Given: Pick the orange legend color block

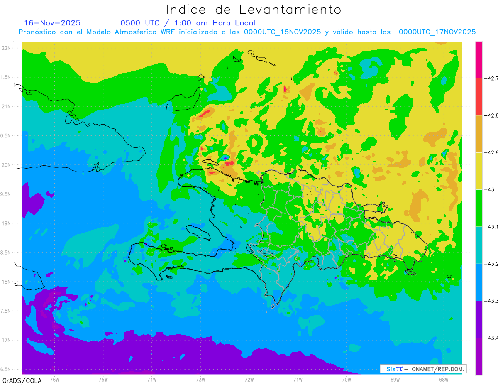Looking at the screenshot, I should point(478,134).
